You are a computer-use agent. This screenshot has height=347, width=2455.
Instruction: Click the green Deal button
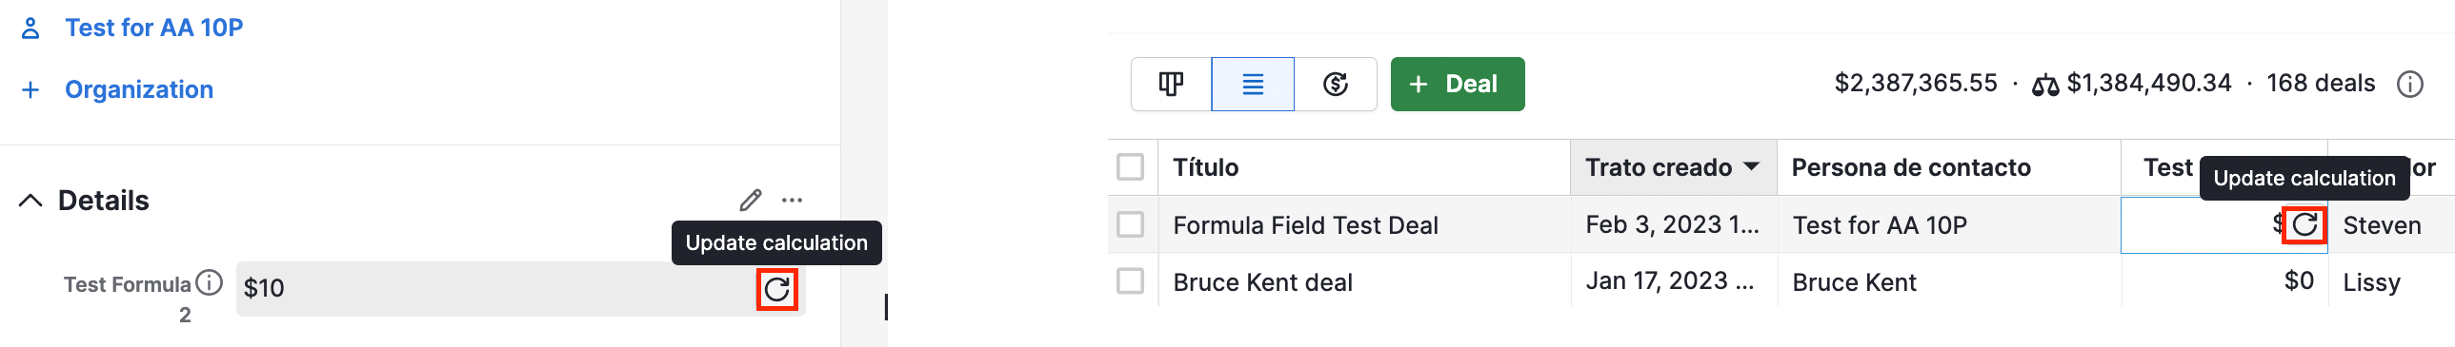pos(1458,84)
